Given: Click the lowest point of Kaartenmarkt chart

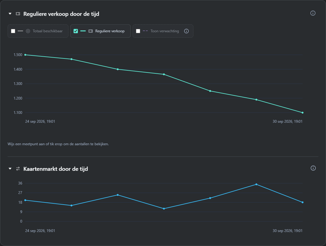Looking at the screenshot, I should tap(164, 209).
